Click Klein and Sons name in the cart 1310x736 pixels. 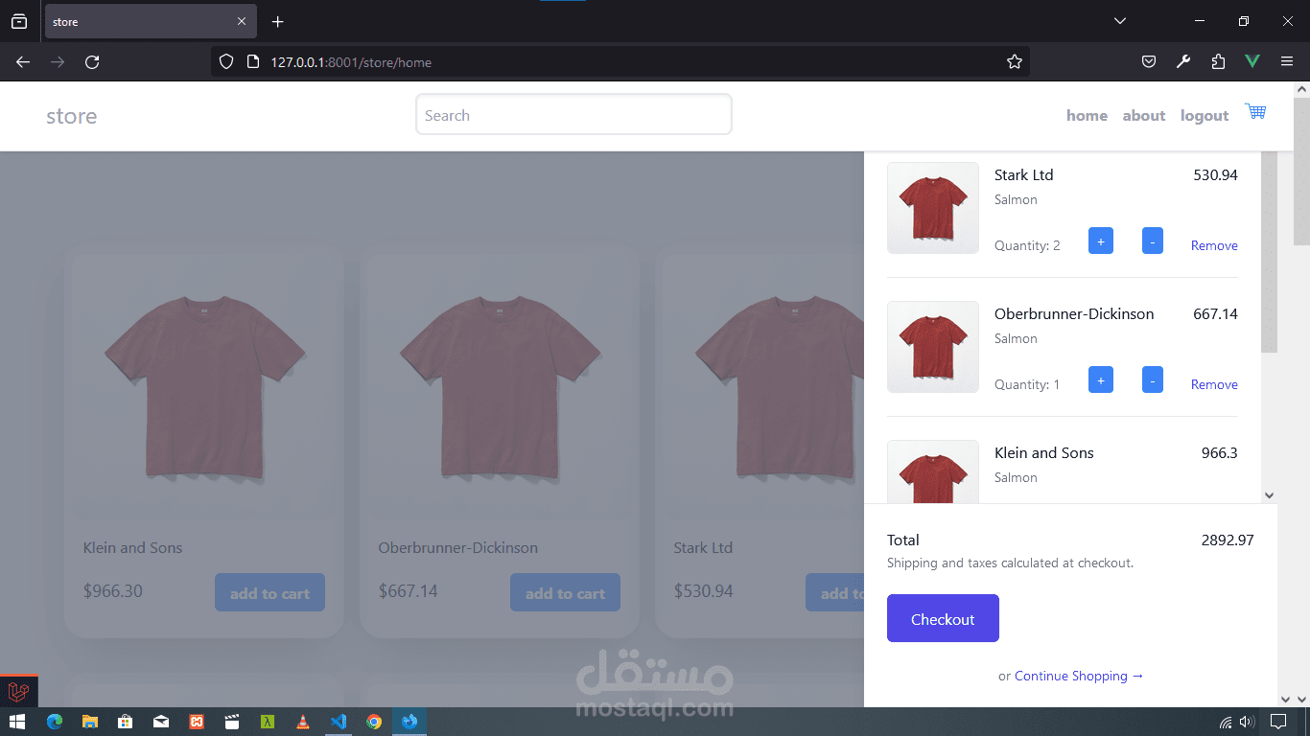pos(1044,452)
